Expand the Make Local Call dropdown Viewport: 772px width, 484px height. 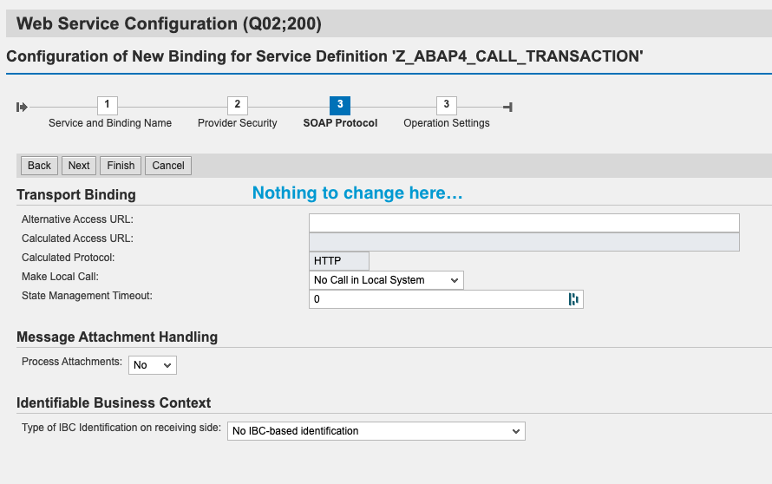(386, 280)
